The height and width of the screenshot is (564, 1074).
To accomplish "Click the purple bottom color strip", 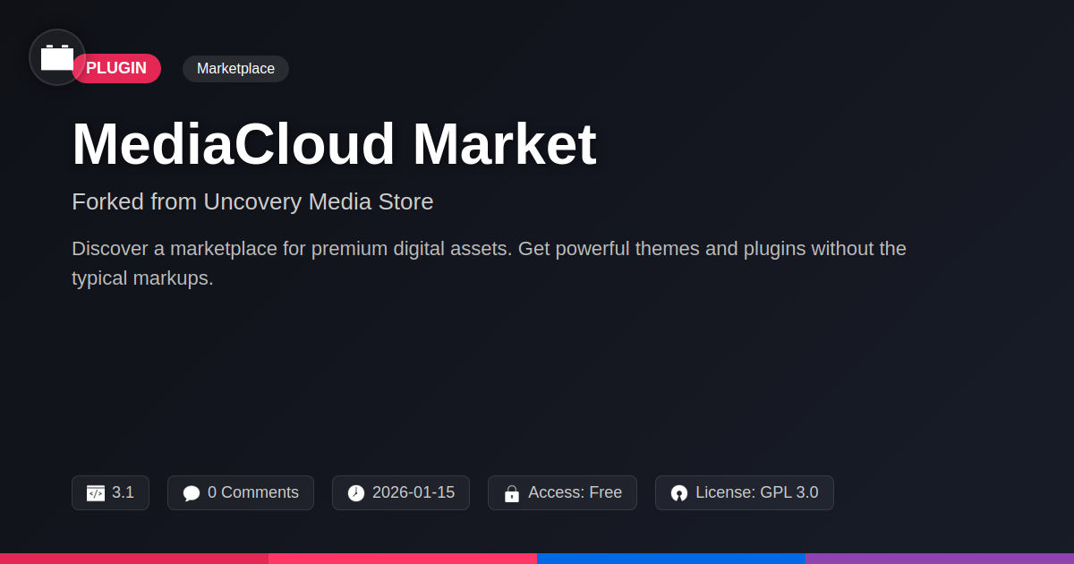I will (940, 558).
